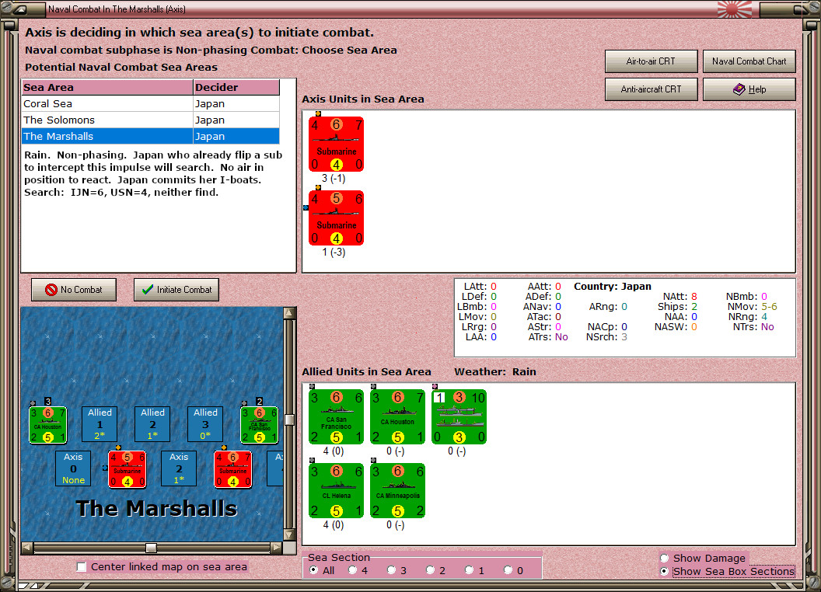
Task: Choose Sea Section 4 radio button
Action: (x=352, y=570)
